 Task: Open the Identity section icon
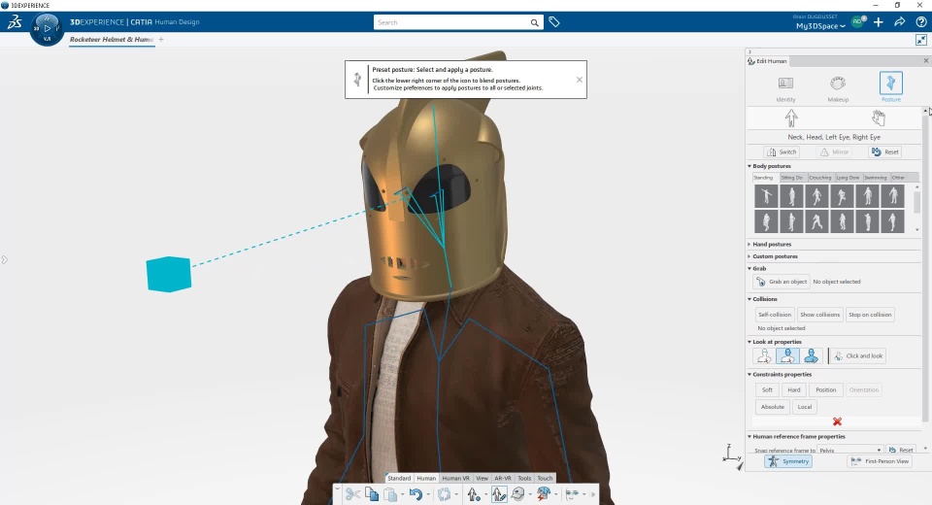[x=785, y=84]
